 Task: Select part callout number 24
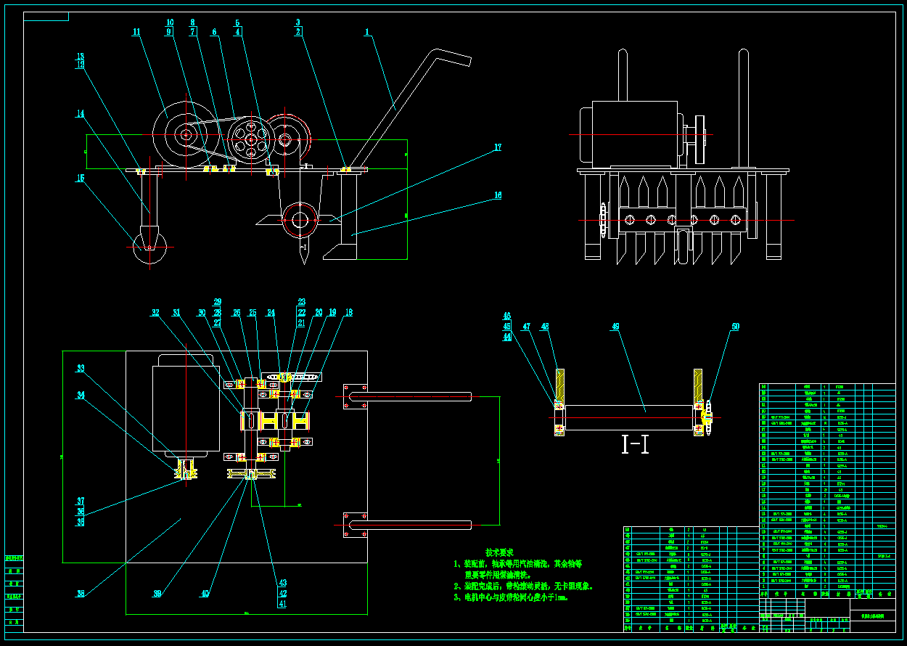click(271, 313)
